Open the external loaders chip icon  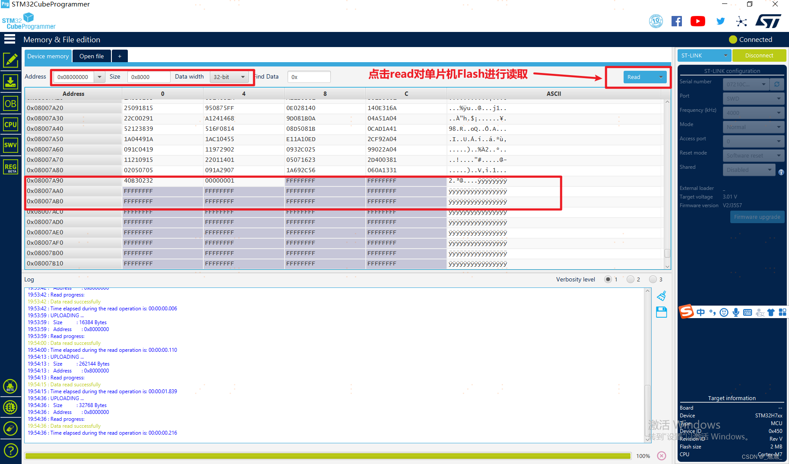10,407
